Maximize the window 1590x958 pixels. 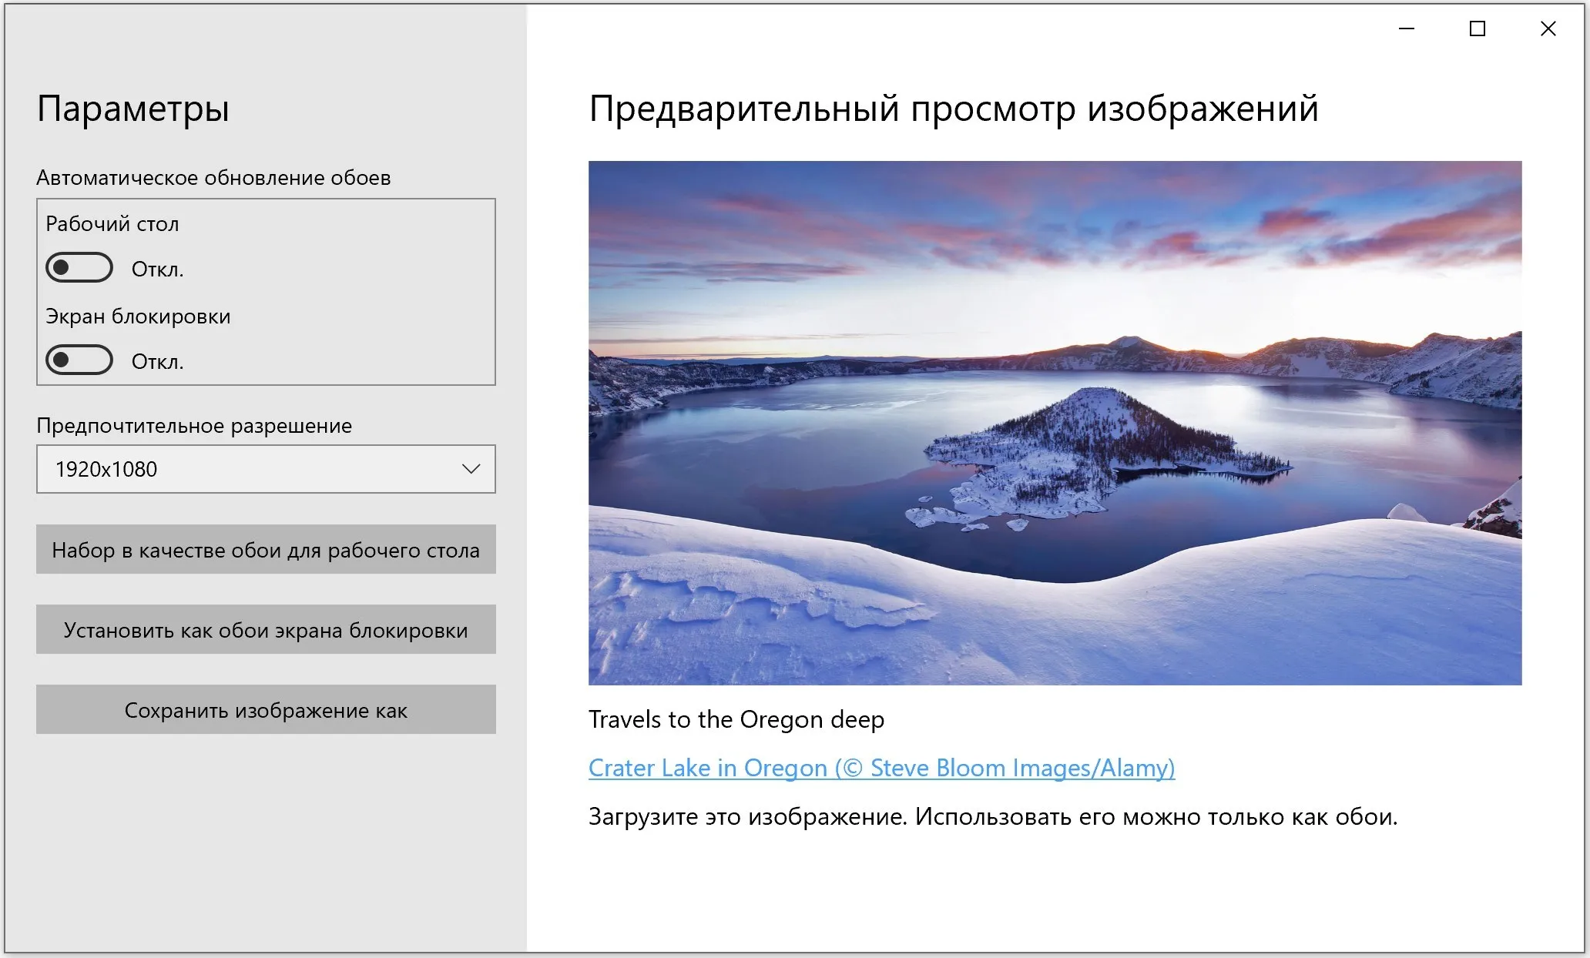click(1478, 28)
